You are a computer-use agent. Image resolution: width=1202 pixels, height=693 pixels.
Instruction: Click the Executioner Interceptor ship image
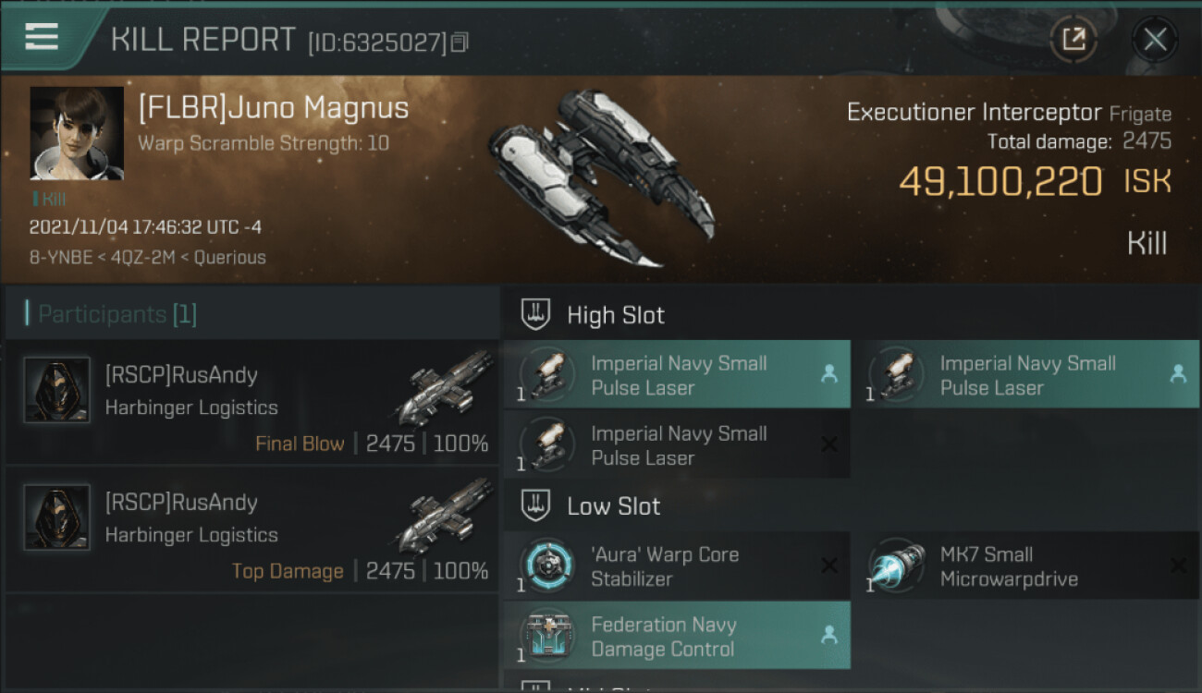click(x=601, y=176)
